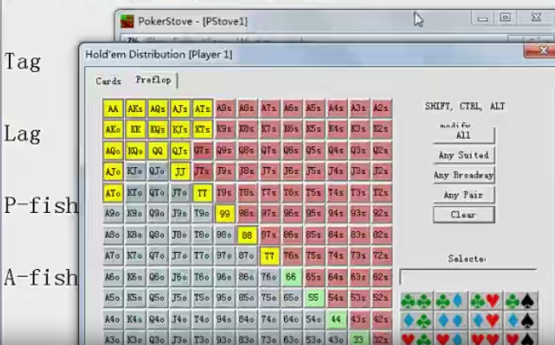This screenshot has height=345, width=555.
Task: Toggle the KJo hand cell
Action: 135,171
